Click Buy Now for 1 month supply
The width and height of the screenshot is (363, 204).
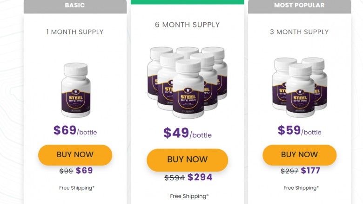(75, 155)
